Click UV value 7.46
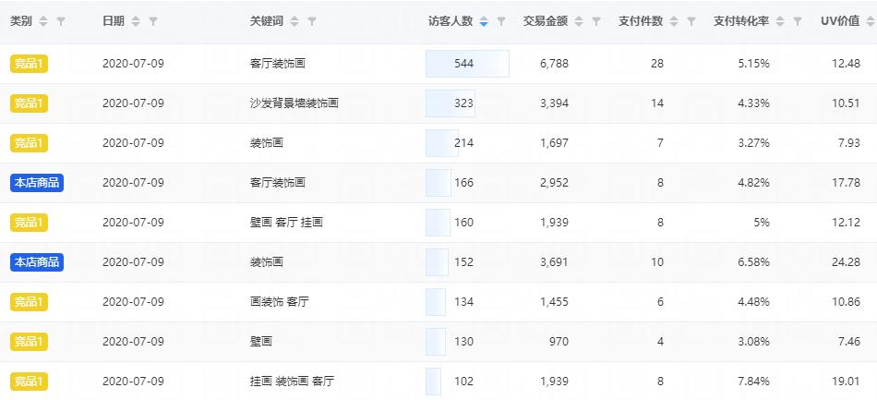 pyautogui.click(x=849, y=342)
